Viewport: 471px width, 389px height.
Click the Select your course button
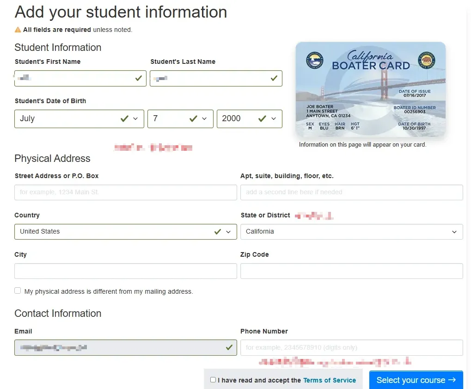point(416,380)
